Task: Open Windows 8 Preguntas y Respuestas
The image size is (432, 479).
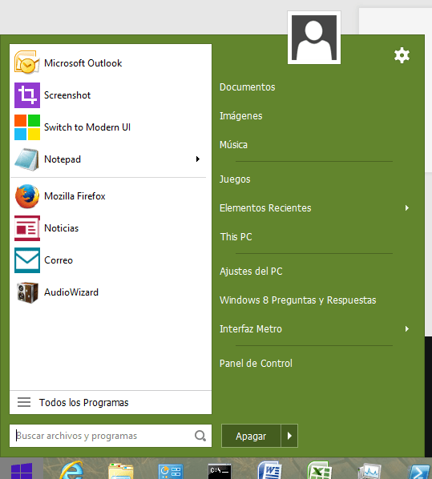Action: 298,300
